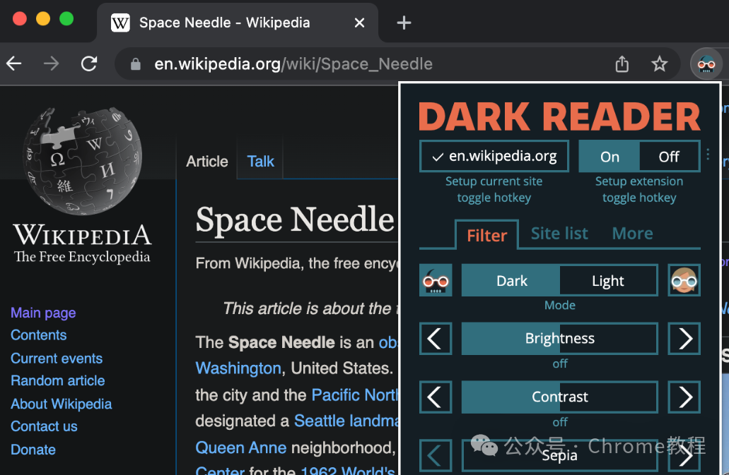The width and height of the screenshot is (729, 475).
Task: Open Dark Reader's three-dot options menu
Action: [708, 155]
